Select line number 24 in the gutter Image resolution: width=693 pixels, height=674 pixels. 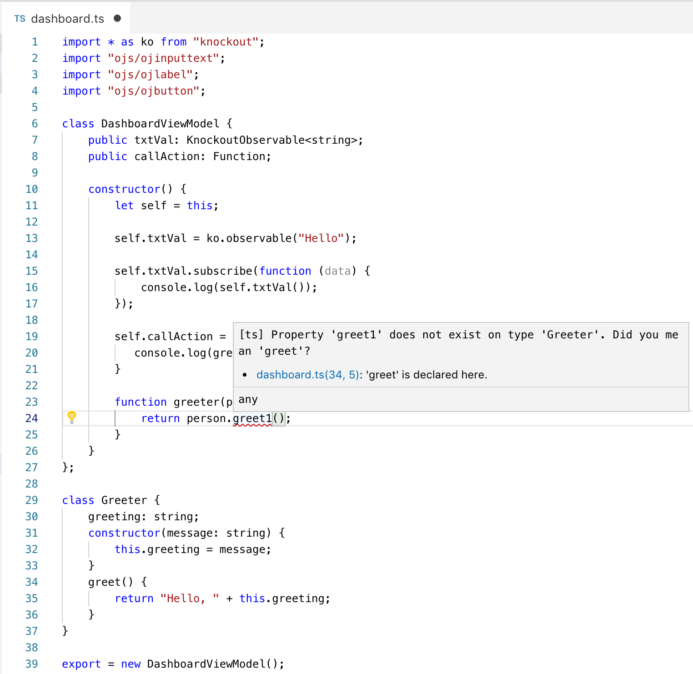(31, 418)
